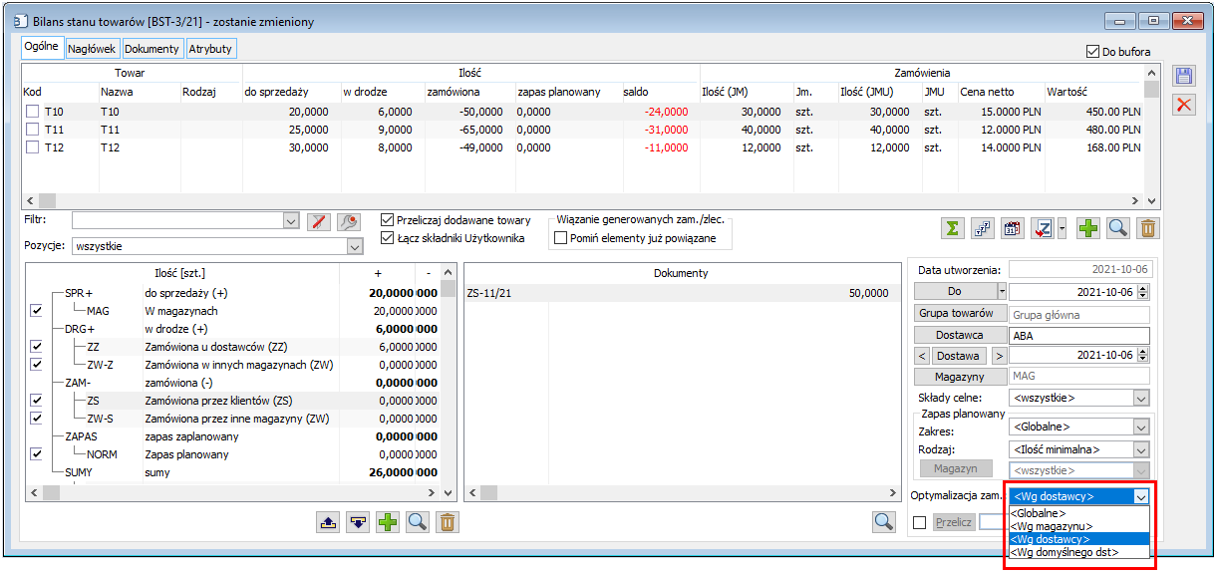Image resolution: width=1216 pixels, height=573 pixels.
Task: Click the spinner on the Dostawa date field
Action: click(x=1142, y=356)
